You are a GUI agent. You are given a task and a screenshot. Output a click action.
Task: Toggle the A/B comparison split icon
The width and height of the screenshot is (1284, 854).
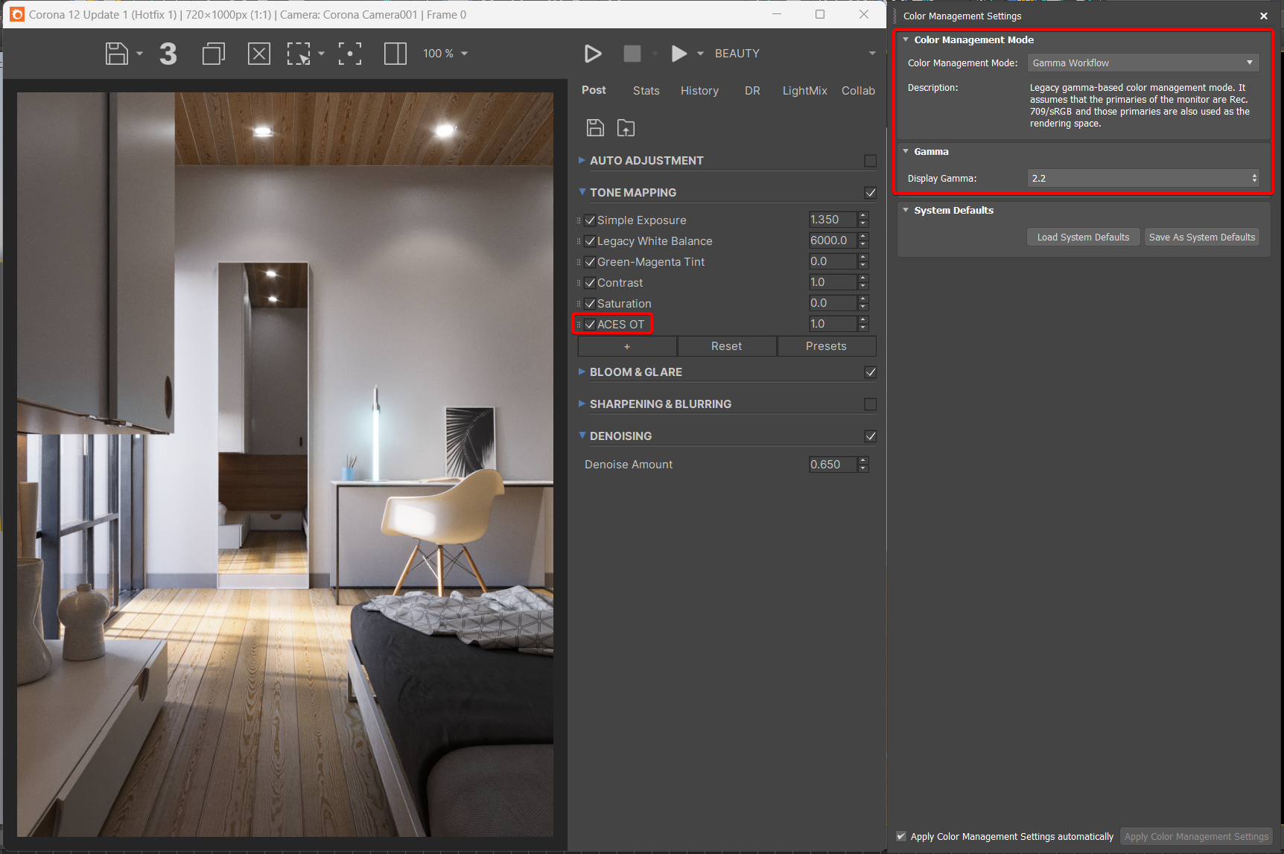pos(395,54)
